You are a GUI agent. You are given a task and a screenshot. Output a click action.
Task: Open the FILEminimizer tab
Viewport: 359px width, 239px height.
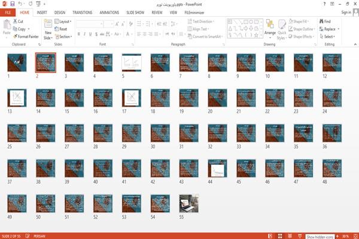pos(194,13)
